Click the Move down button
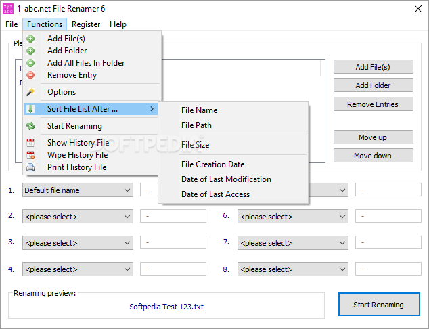The width and height of the screenshot is (429, 329). pyautogui.click(x=374, y=156)
